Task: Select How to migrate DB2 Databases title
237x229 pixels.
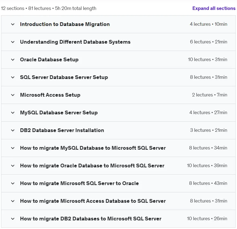Action: click(x=91, y=219)
